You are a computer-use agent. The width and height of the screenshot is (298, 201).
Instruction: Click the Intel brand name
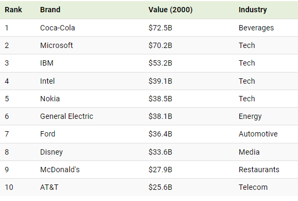[x=47, y=81]
